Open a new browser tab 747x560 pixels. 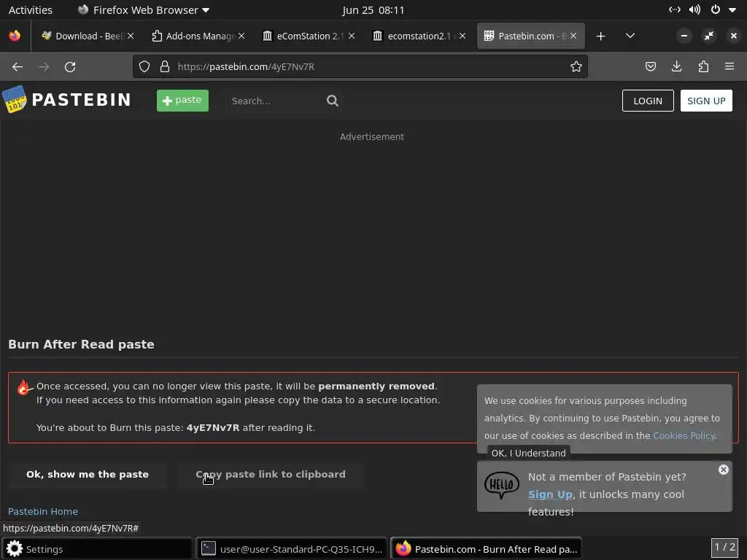click(601, 36)
